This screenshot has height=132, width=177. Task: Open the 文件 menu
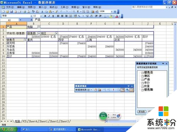tap(10, 7)
